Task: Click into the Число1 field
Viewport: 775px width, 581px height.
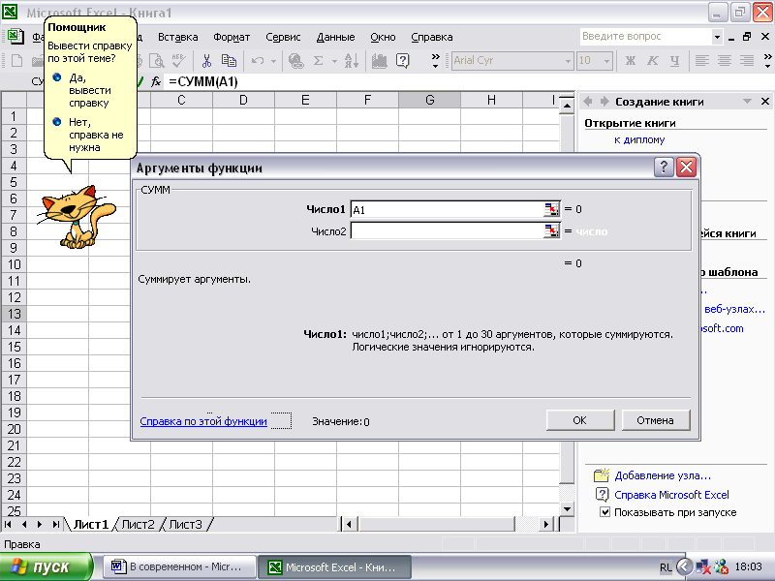Action: 447,209
